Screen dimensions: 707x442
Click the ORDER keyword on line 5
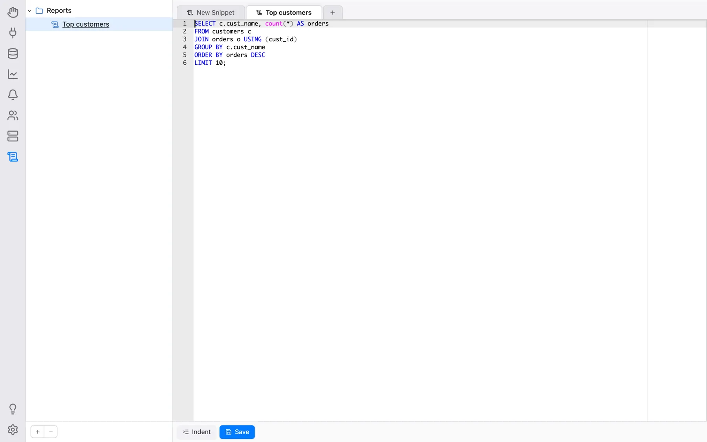(203, 55)
